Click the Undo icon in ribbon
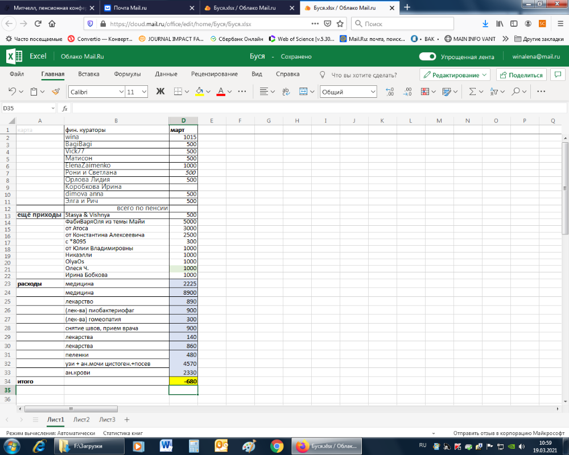Screen dimensions: 569x455 (13, 92)
